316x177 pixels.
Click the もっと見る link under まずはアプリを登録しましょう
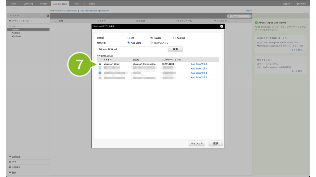click(x=298, y=49)
